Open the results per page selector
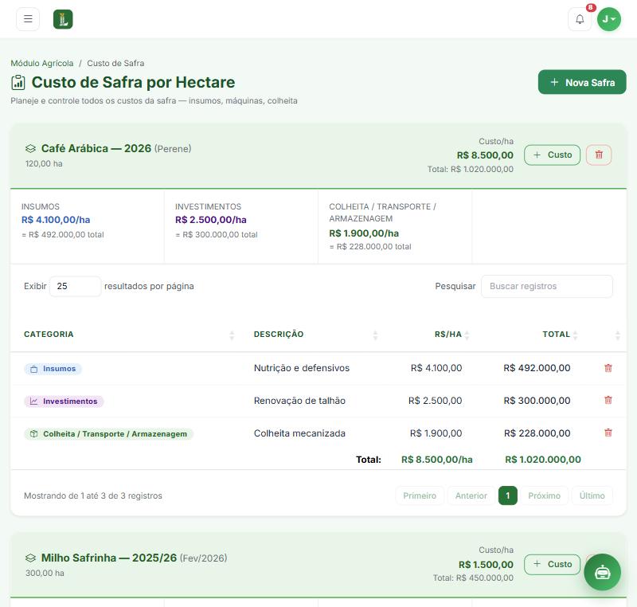Screen dimensions: 637x607 75,287
